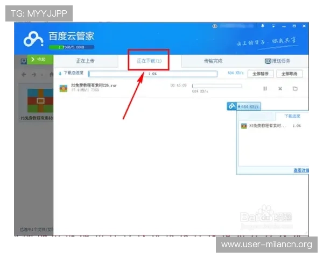The height and width of the screenshot is (258, 323).
Task: Click PS免费教程有素材... entry in floating popup
Action: (268, 126)
